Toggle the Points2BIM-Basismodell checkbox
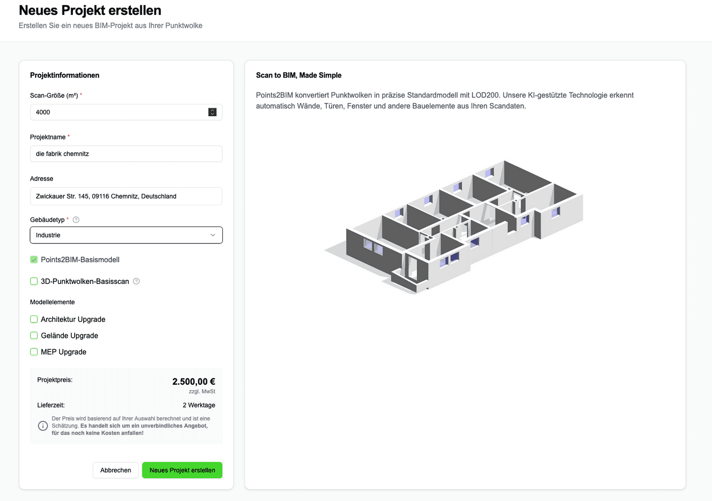This screenshot has width=712, height=501. coord(34,260)
